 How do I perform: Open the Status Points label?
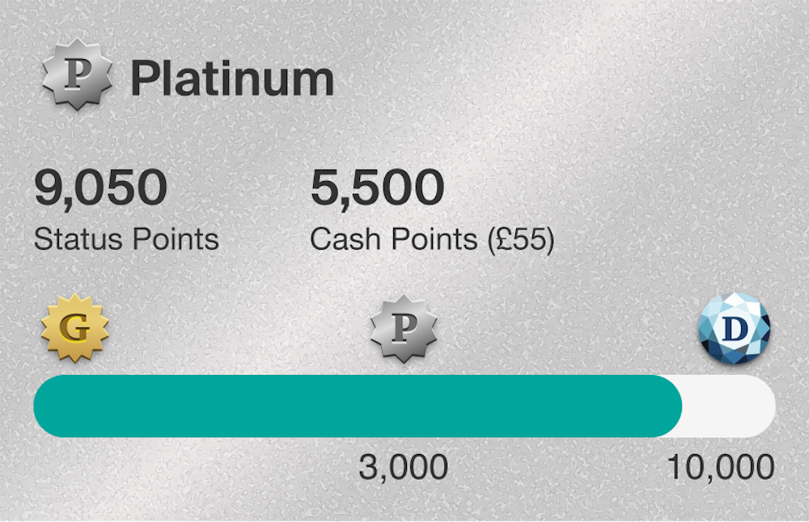tap(126, 239)
